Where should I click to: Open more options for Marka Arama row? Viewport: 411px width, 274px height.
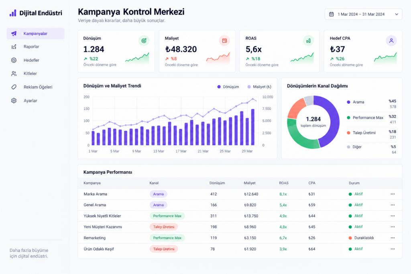[x=393, y=194]
